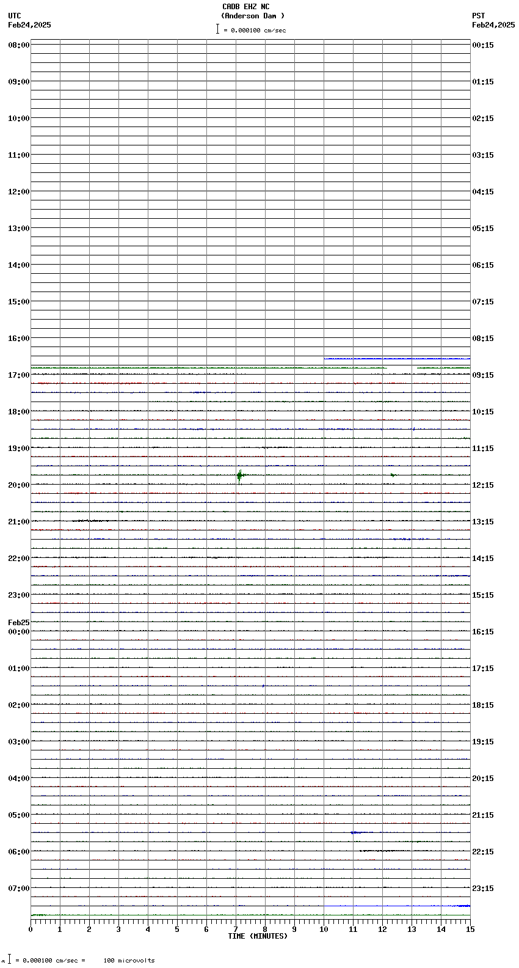Image resolution: width=519 pixels, height=968 pixels.
Task: Click the green seismic spike near minute 7
Action: [240, 475]
